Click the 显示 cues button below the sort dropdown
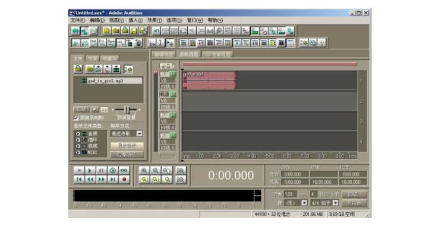 click(127, 146)
